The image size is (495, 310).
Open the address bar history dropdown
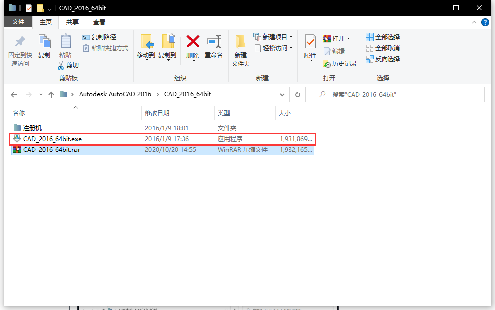282,95
